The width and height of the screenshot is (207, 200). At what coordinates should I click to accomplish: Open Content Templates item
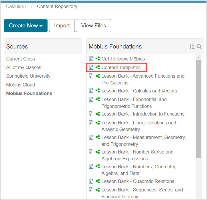point(121,67)
